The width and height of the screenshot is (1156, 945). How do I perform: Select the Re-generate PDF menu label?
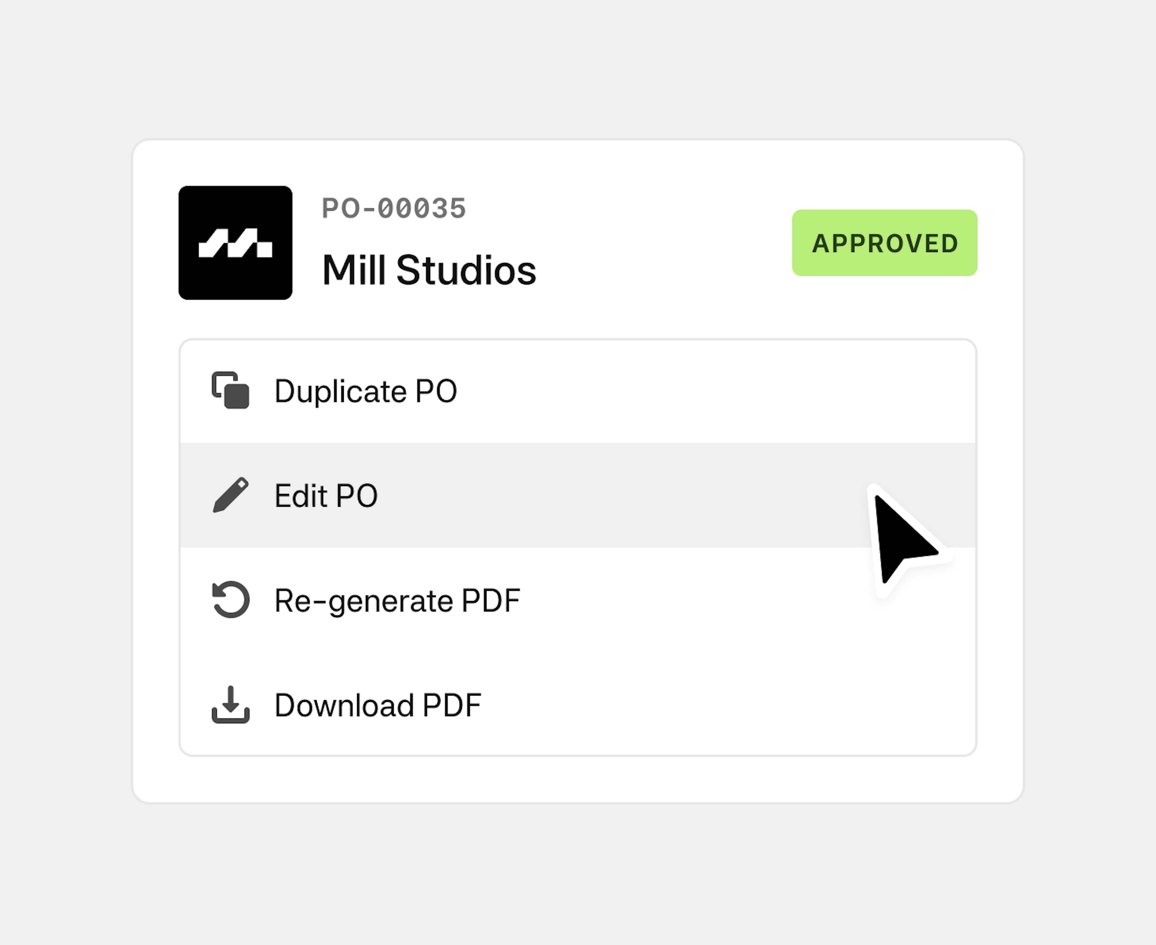(x=397, y=600)
